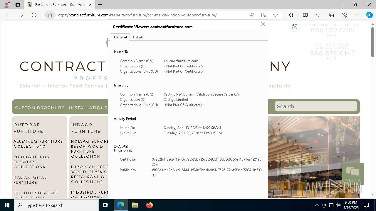The image size is (376, 211).
Task: Select Expires On date value
Action: [193, 133]
